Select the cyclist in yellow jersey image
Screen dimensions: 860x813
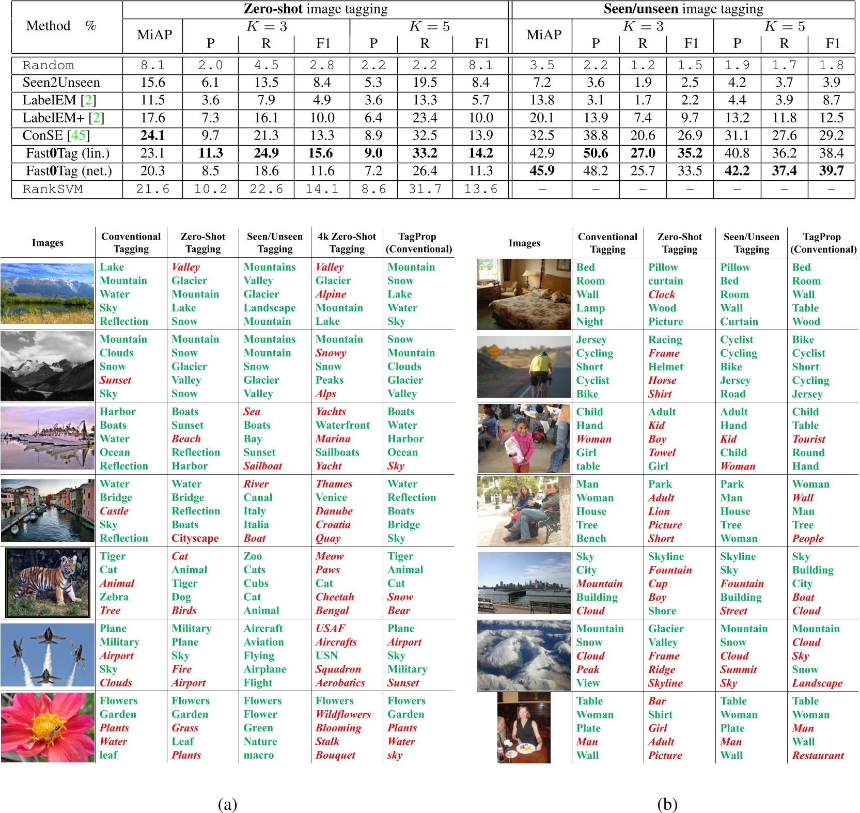click(x=524, y=366)
